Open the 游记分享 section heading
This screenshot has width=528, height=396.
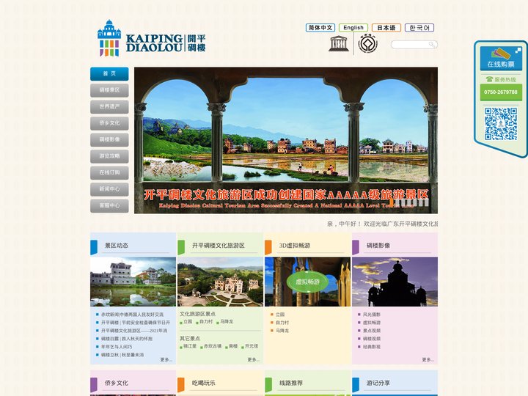(x=378, y=384)
